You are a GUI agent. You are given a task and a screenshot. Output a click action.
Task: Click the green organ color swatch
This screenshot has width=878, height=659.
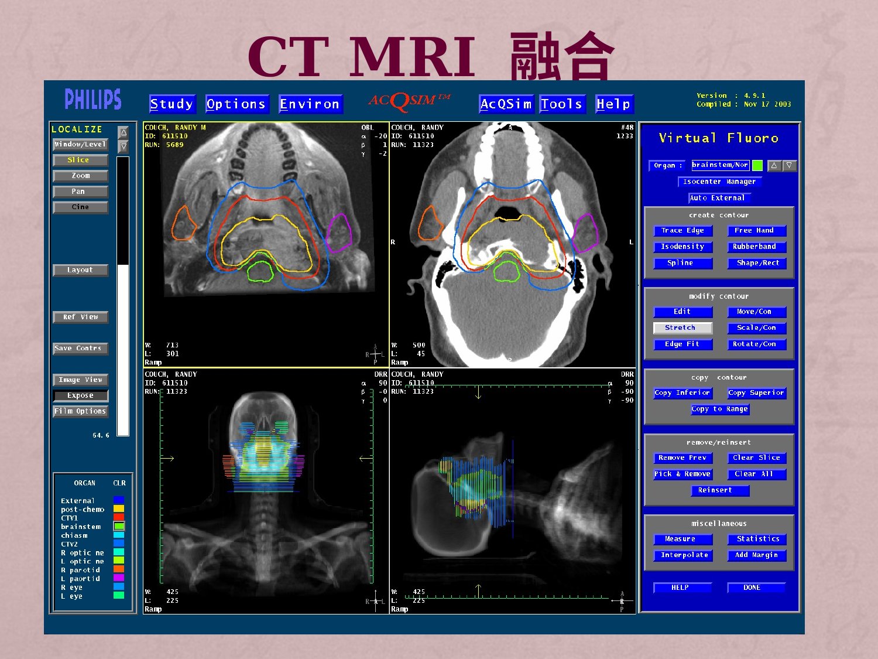point(757,166)
